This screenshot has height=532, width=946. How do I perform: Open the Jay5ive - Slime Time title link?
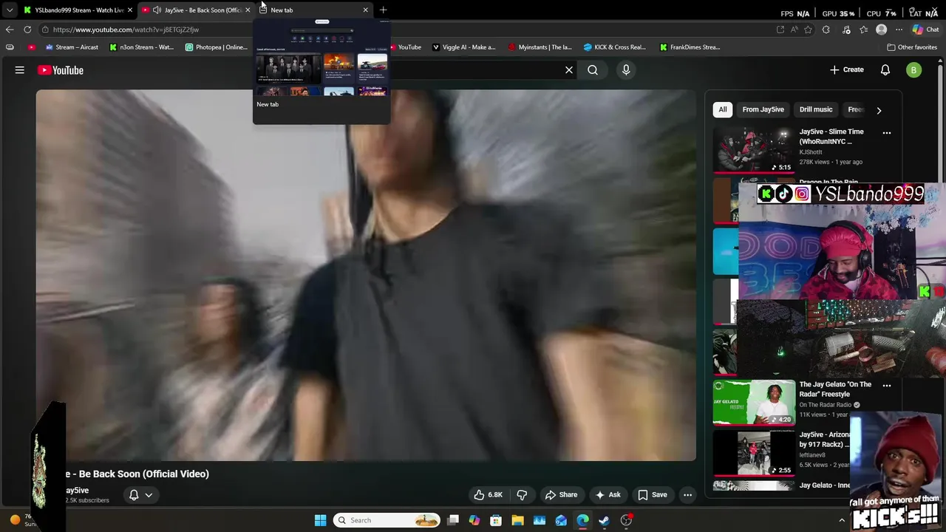coord(831,136)
